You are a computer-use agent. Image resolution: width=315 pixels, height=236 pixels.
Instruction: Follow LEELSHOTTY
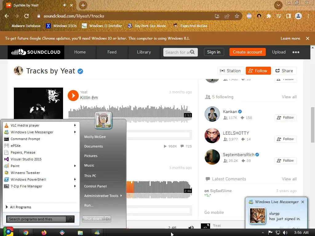click(x=285, y=139)
